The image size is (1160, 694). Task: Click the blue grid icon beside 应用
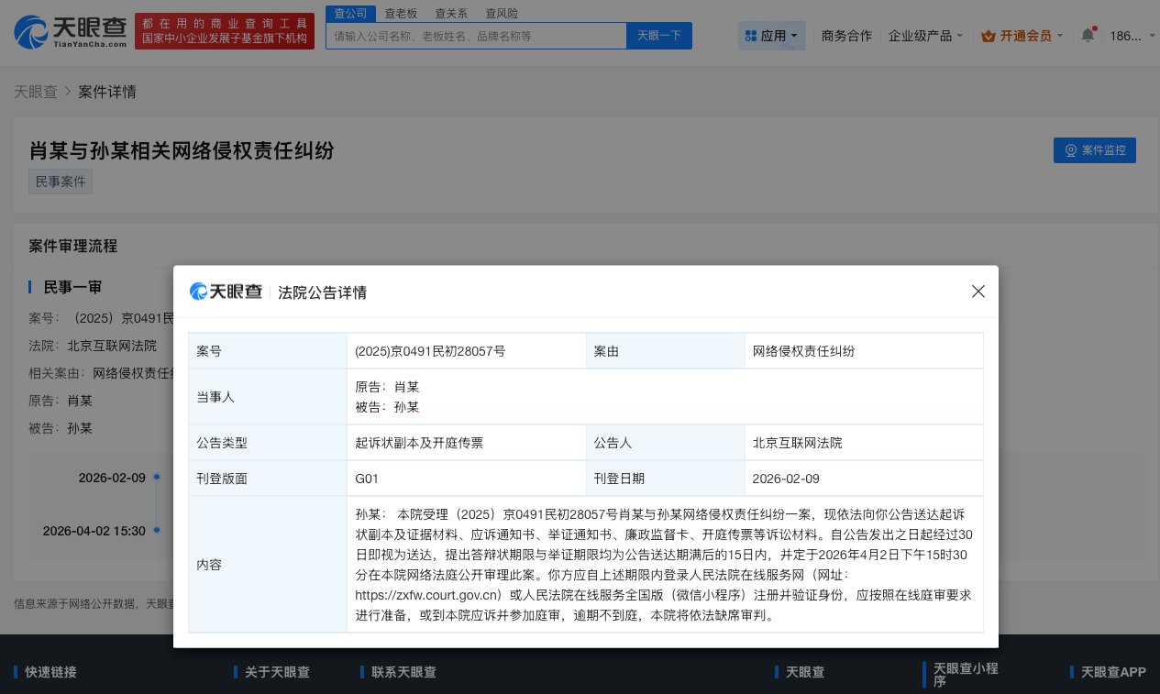[x=749, y=36]
